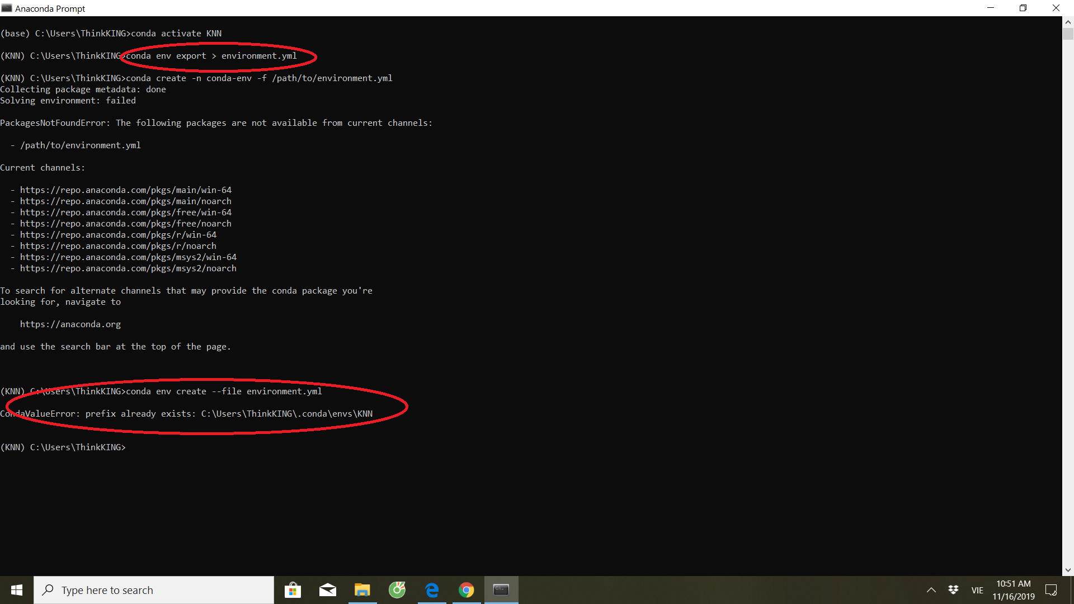Switch the VIE input language indicator

(977, 590)
